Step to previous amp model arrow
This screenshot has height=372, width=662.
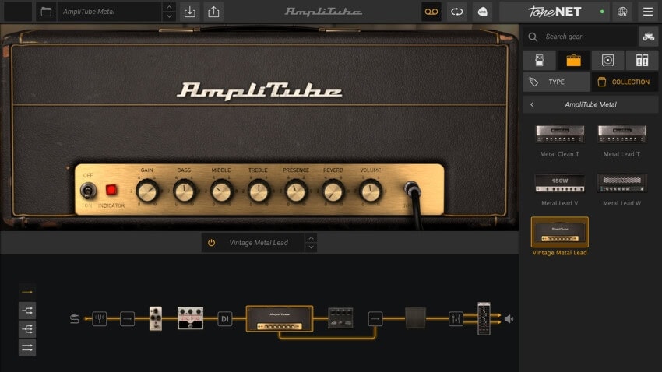[x=312, y=238]
